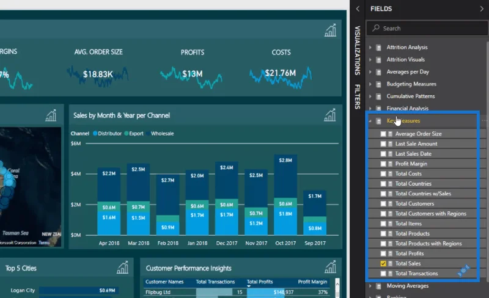Expand the Attrition Analysis table

[370, 48]
